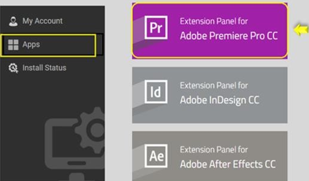Select the Adobe Premiere Pro CC title

click(229, 36)
